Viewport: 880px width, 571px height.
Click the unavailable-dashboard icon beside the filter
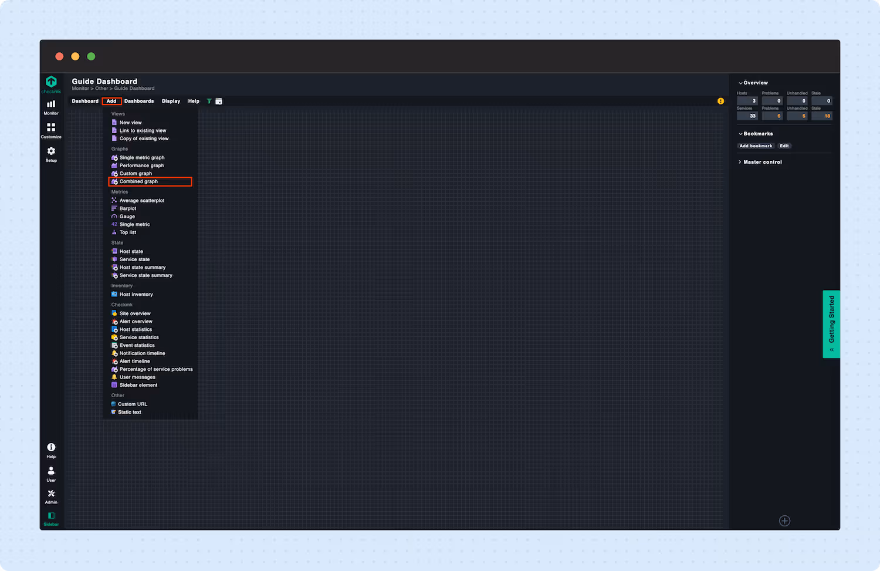pos(219,101)
